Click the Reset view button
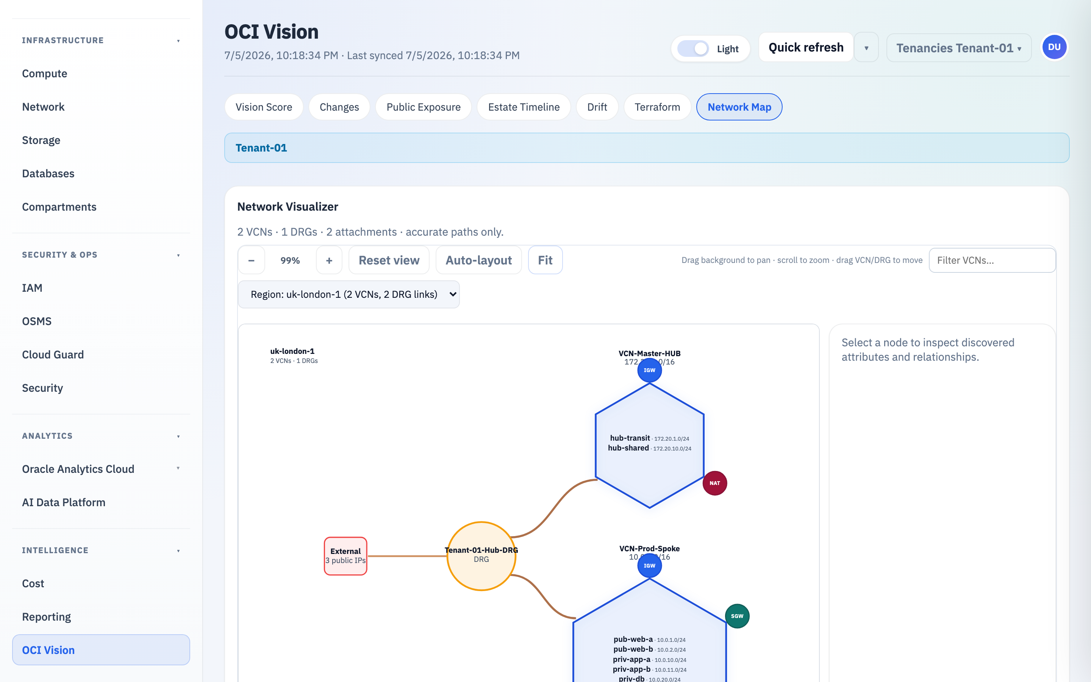Screen dimensions: 1091x682 [x=389, y=260]
